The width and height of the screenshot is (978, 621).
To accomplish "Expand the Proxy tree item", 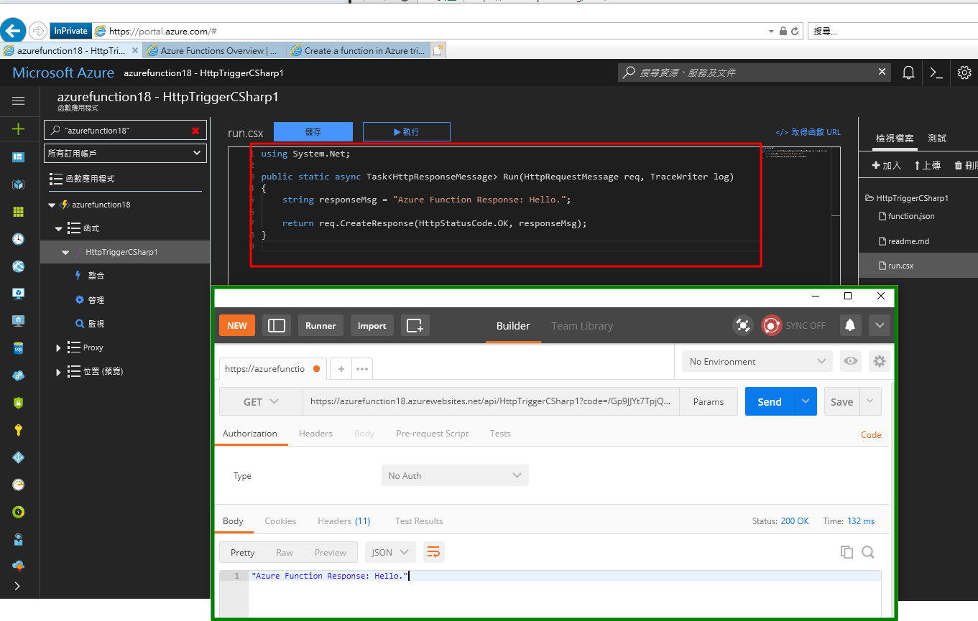I will [x=58, y=347].
